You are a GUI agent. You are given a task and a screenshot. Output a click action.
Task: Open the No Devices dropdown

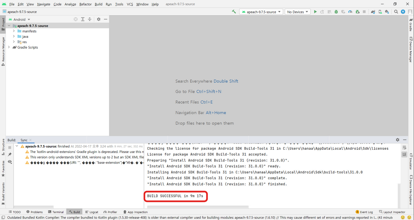(298, 12)
